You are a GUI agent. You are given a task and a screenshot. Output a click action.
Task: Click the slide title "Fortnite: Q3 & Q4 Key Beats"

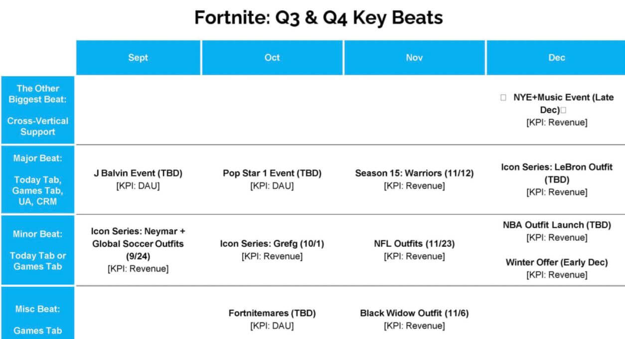pyautogui.click(x=318, y=18)
